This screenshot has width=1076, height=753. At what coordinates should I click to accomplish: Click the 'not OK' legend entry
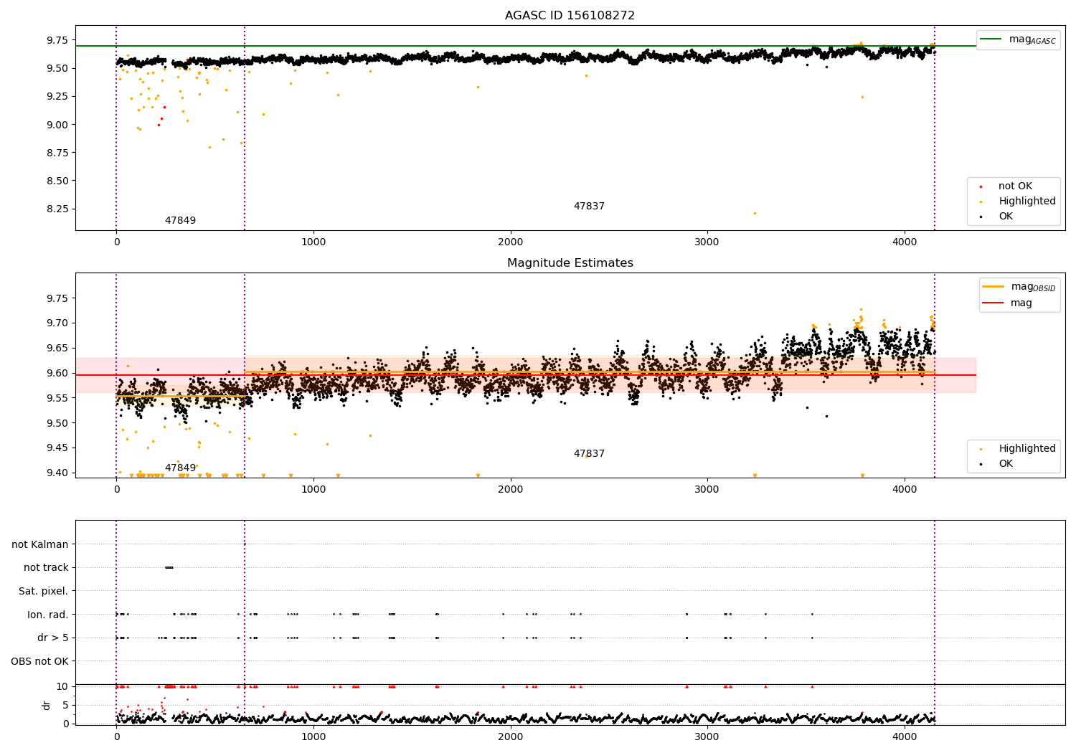pos(1015,186)
